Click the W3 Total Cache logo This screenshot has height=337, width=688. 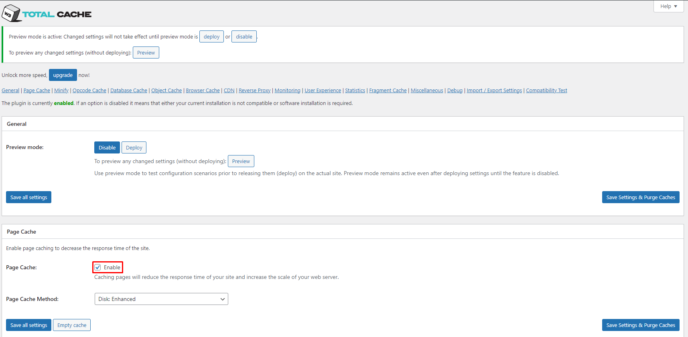coord(47,14)
